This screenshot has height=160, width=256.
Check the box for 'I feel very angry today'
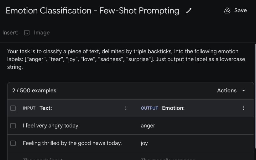[13, 126]
